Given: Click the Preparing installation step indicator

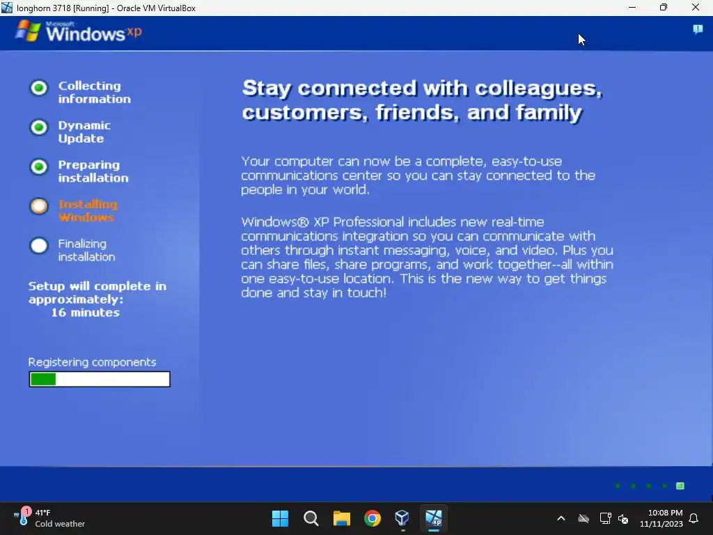Looking at the screenshot, I should 39,167.
